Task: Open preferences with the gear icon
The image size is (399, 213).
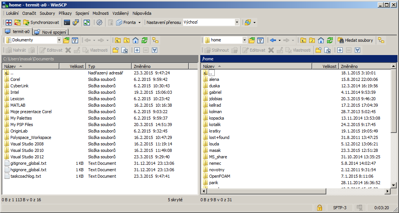Action: 99,22
